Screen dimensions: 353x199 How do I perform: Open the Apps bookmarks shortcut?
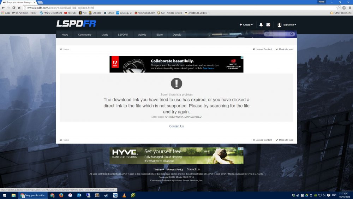(6, 13)
